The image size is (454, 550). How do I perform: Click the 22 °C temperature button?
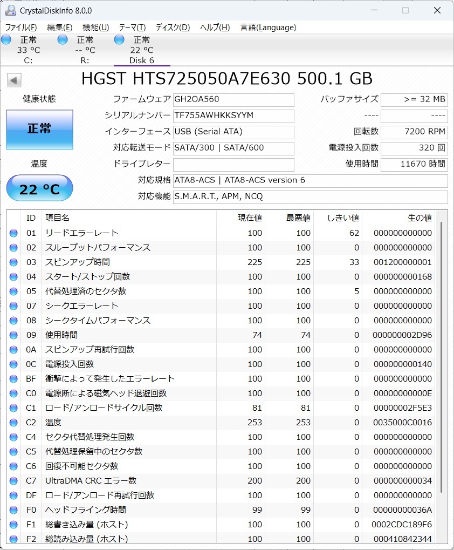click(39, 188)
